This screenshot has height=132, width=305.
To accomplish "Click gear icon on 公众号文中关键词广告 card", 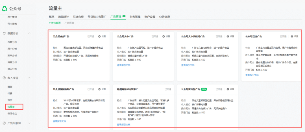I will [228, 36].
